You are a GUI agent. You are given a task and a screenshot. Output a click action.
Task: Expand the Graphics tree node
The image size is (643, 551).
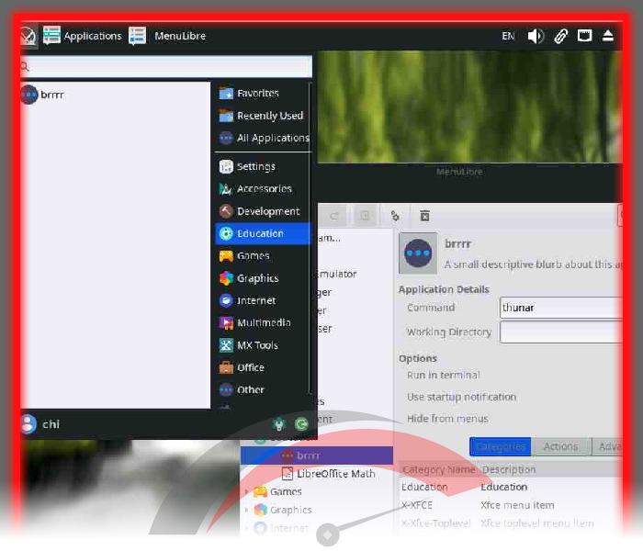tap(246, 510)
